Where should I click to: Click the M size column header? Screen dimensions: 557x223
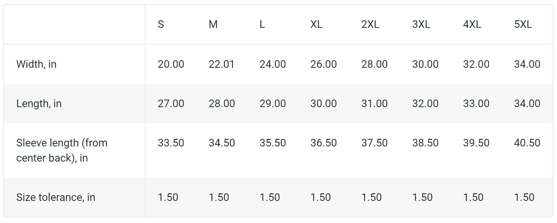213,24
